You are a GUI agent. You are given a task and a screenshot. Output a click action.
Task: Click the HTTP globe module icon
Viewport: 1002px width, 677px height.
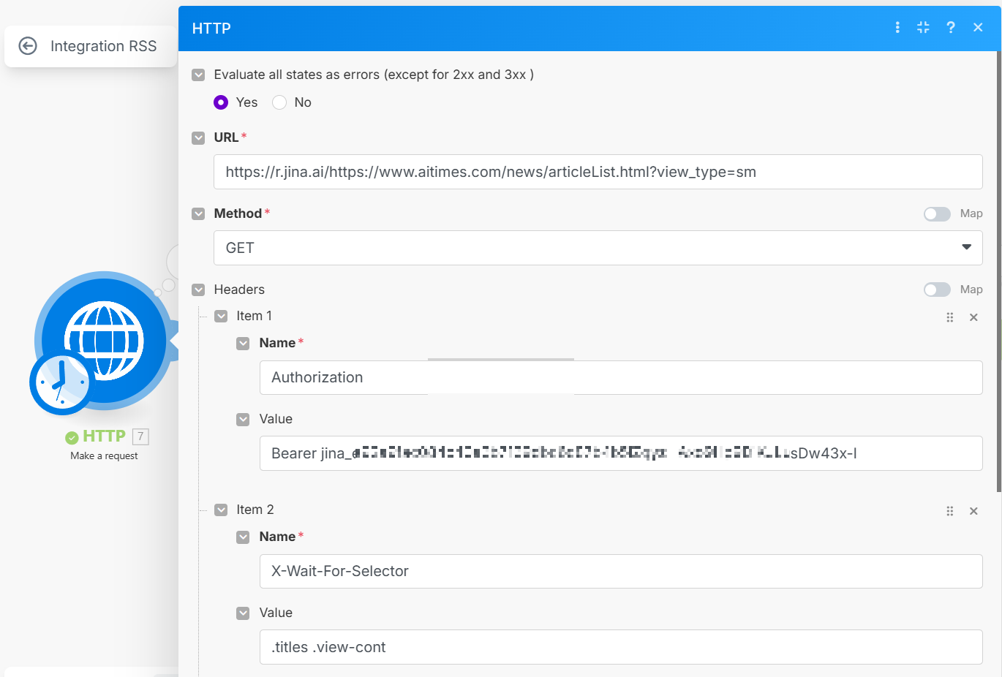point(104,340)
